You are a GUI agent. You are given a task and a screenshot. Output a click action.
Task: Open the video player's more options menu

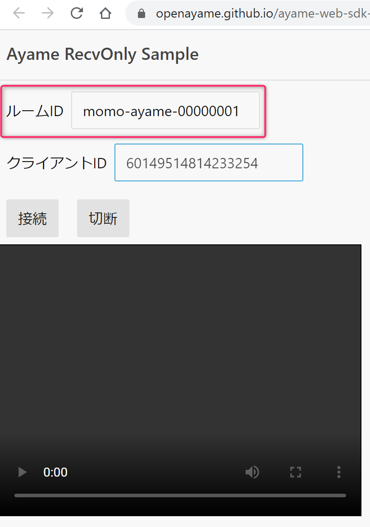339,472
